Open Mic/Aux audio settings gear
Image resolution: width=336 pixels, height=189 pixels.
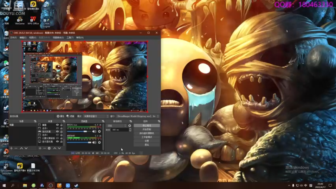pyautogui.click(x=99, y=131)
